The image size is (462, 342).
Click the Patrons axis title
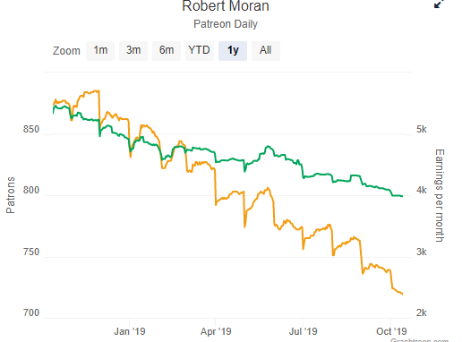tap(11, 195)
